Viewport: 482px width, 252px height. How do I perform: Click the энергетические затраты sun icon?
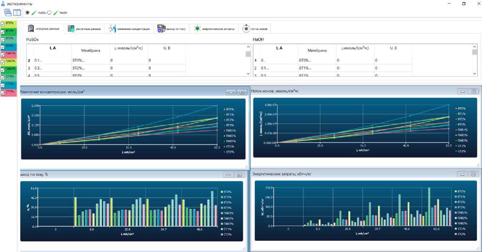point(197,29)
